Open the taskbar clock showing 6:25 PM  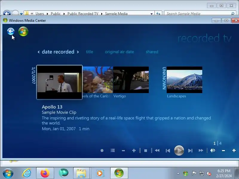coord(224,173)
